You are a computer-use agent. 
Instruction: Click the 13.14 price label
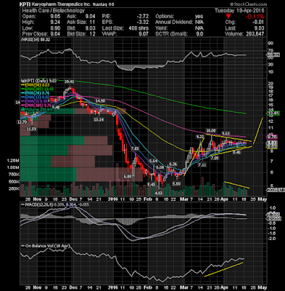(x=99, y=119)
